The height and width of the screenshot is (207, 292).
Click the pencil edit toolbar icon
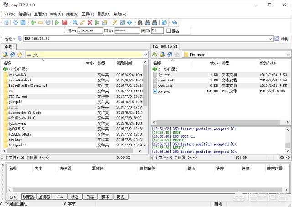[82, 22]
